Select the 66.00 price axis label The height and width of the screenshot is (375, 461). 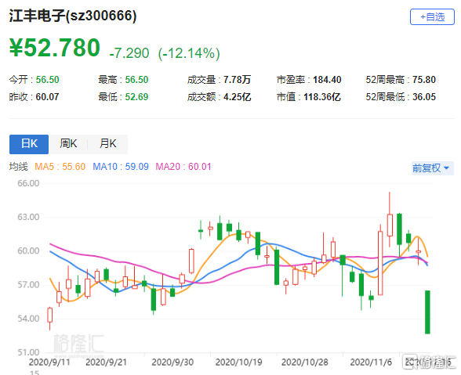click(x=28, y=183)
